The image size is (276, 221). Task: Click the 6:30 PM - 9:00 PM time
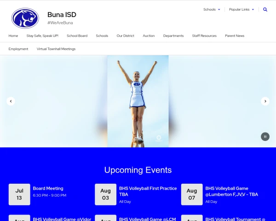50,195
